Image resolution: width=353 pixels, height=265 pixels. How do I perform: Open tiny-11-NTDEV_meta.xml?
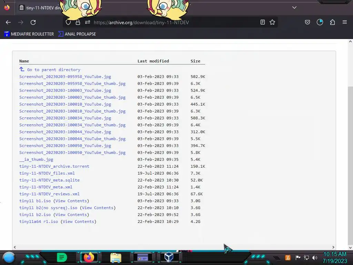(46, 187)
